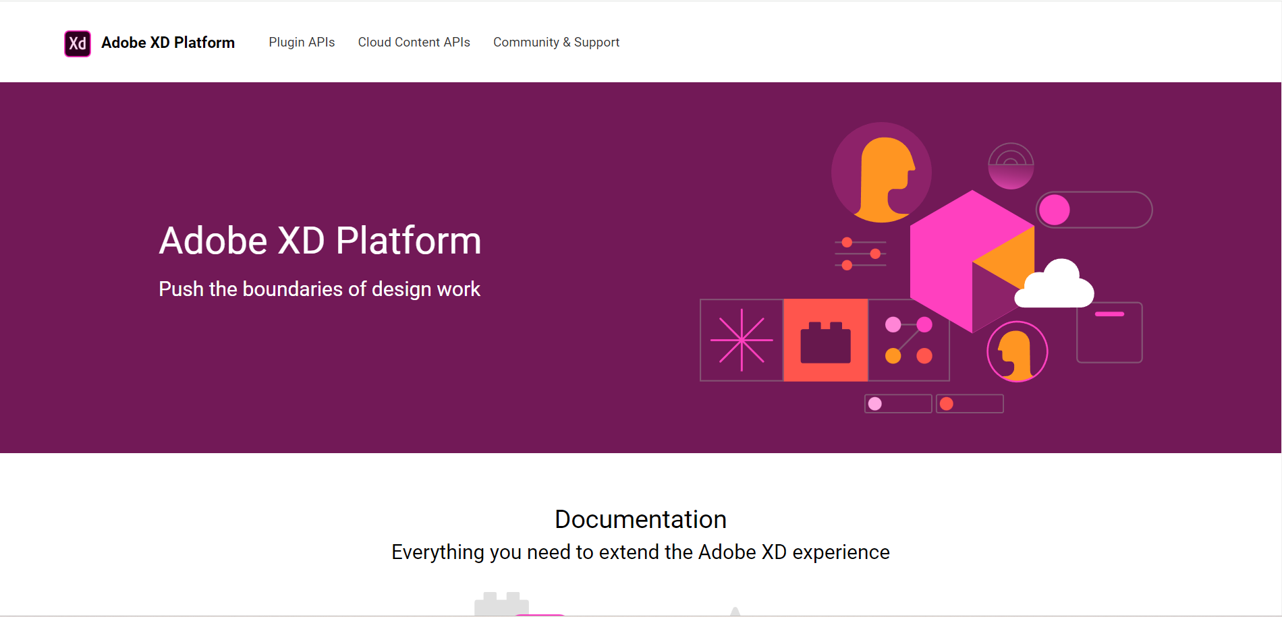
Task: Open the Cloud Content APIs menu item
Action: [x=414, y=42]
